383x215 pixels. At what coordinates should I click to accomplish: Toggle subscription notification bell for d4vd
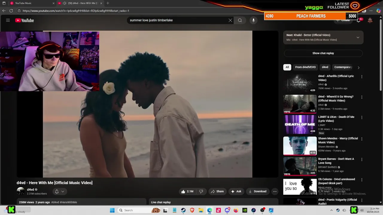[x=57, y=191]
